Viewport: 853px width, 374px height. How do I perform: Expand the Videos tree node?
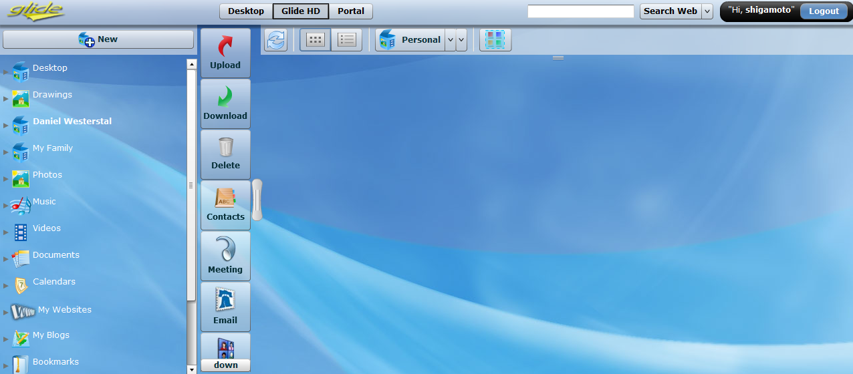[6, 232]
